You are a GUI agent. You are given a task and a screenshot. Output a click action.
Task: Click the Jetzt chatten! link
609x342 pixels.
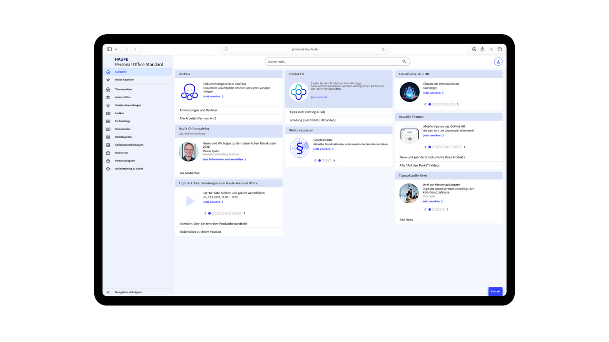[319, 97]
